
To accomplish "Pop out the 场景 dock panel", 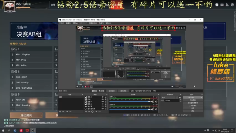I will point(82,95).
